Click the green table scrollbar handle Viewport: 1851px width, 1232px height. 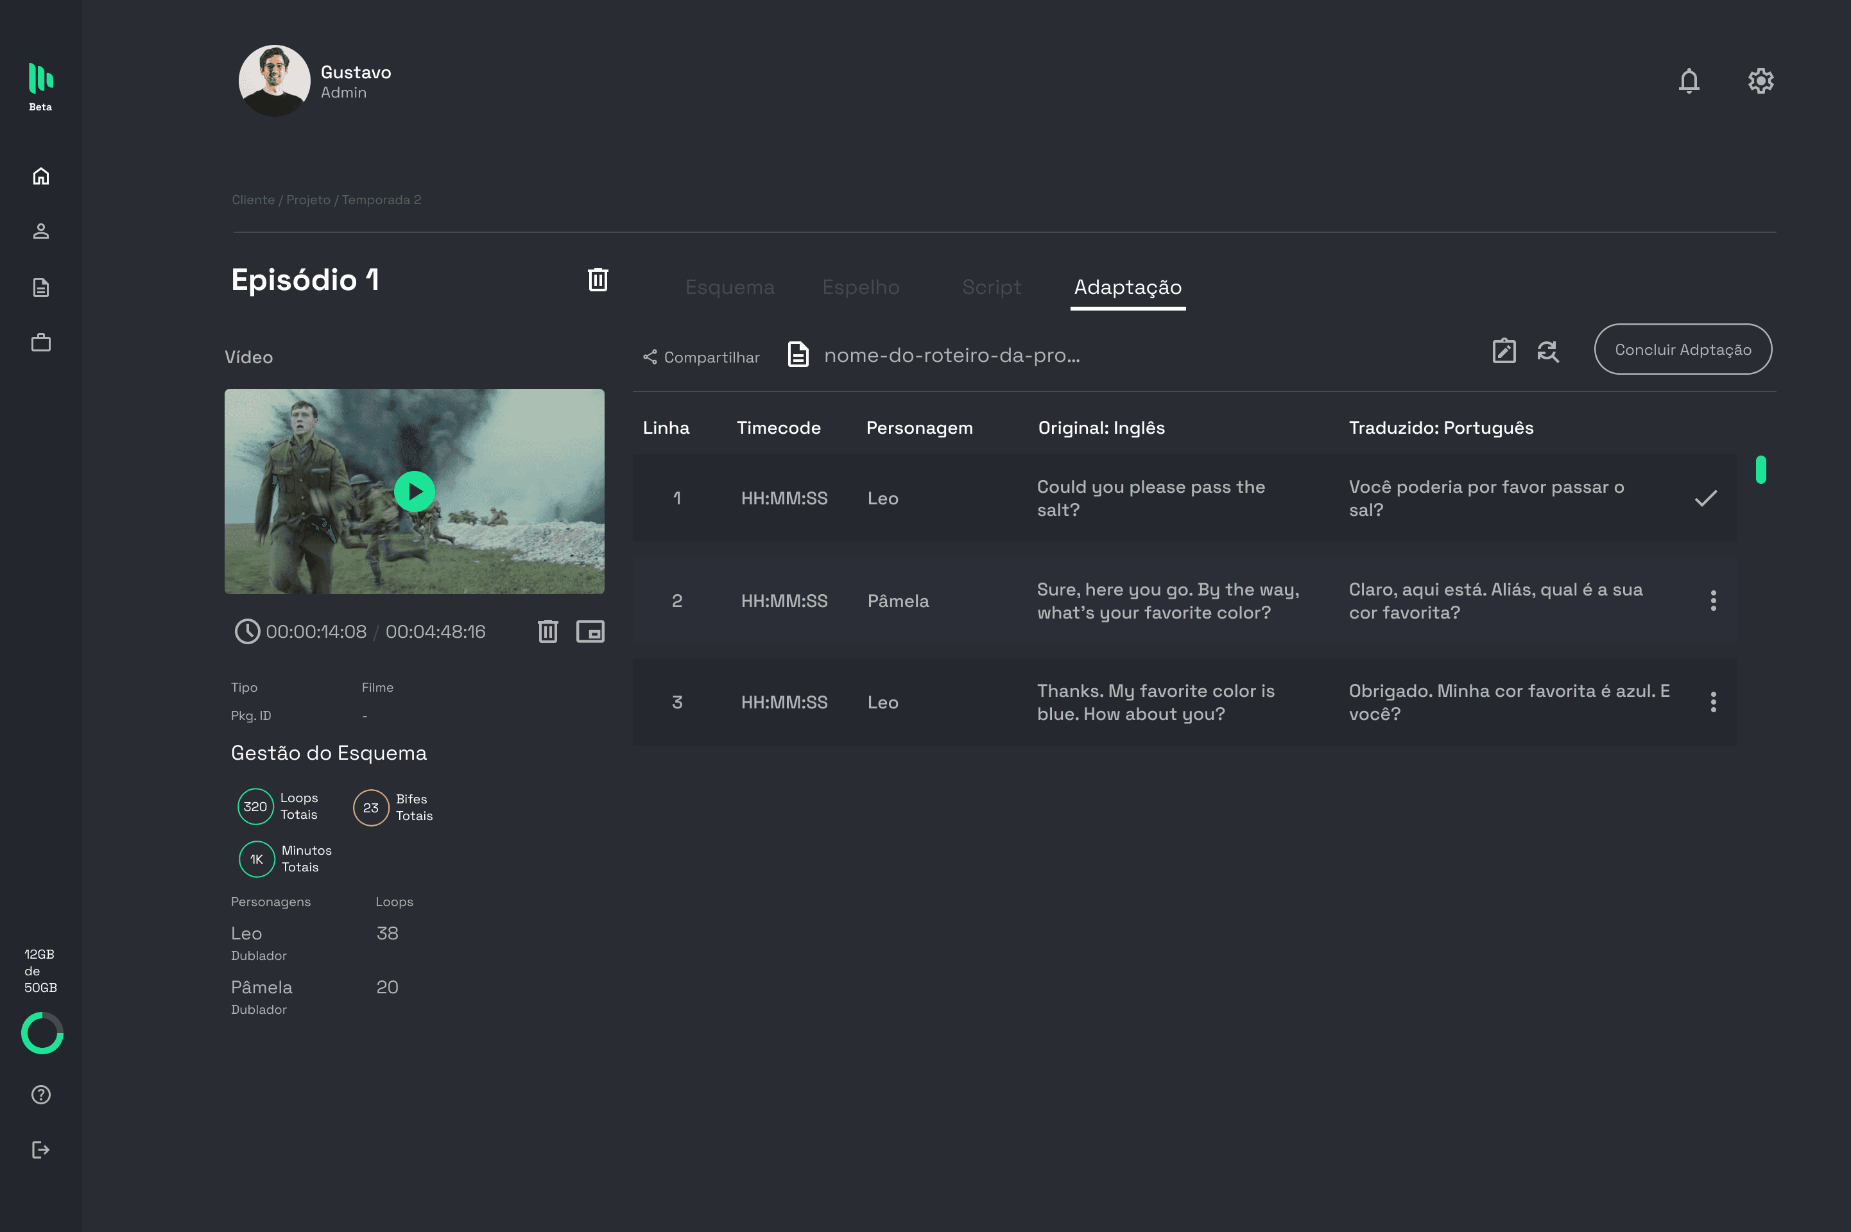pos(1761,470)
